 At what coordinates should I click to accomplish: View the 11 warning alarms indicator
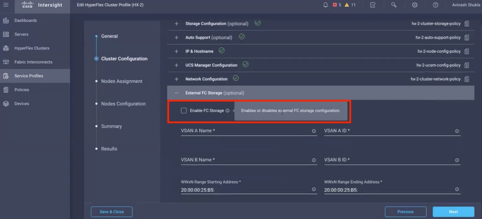pos(350,5)
